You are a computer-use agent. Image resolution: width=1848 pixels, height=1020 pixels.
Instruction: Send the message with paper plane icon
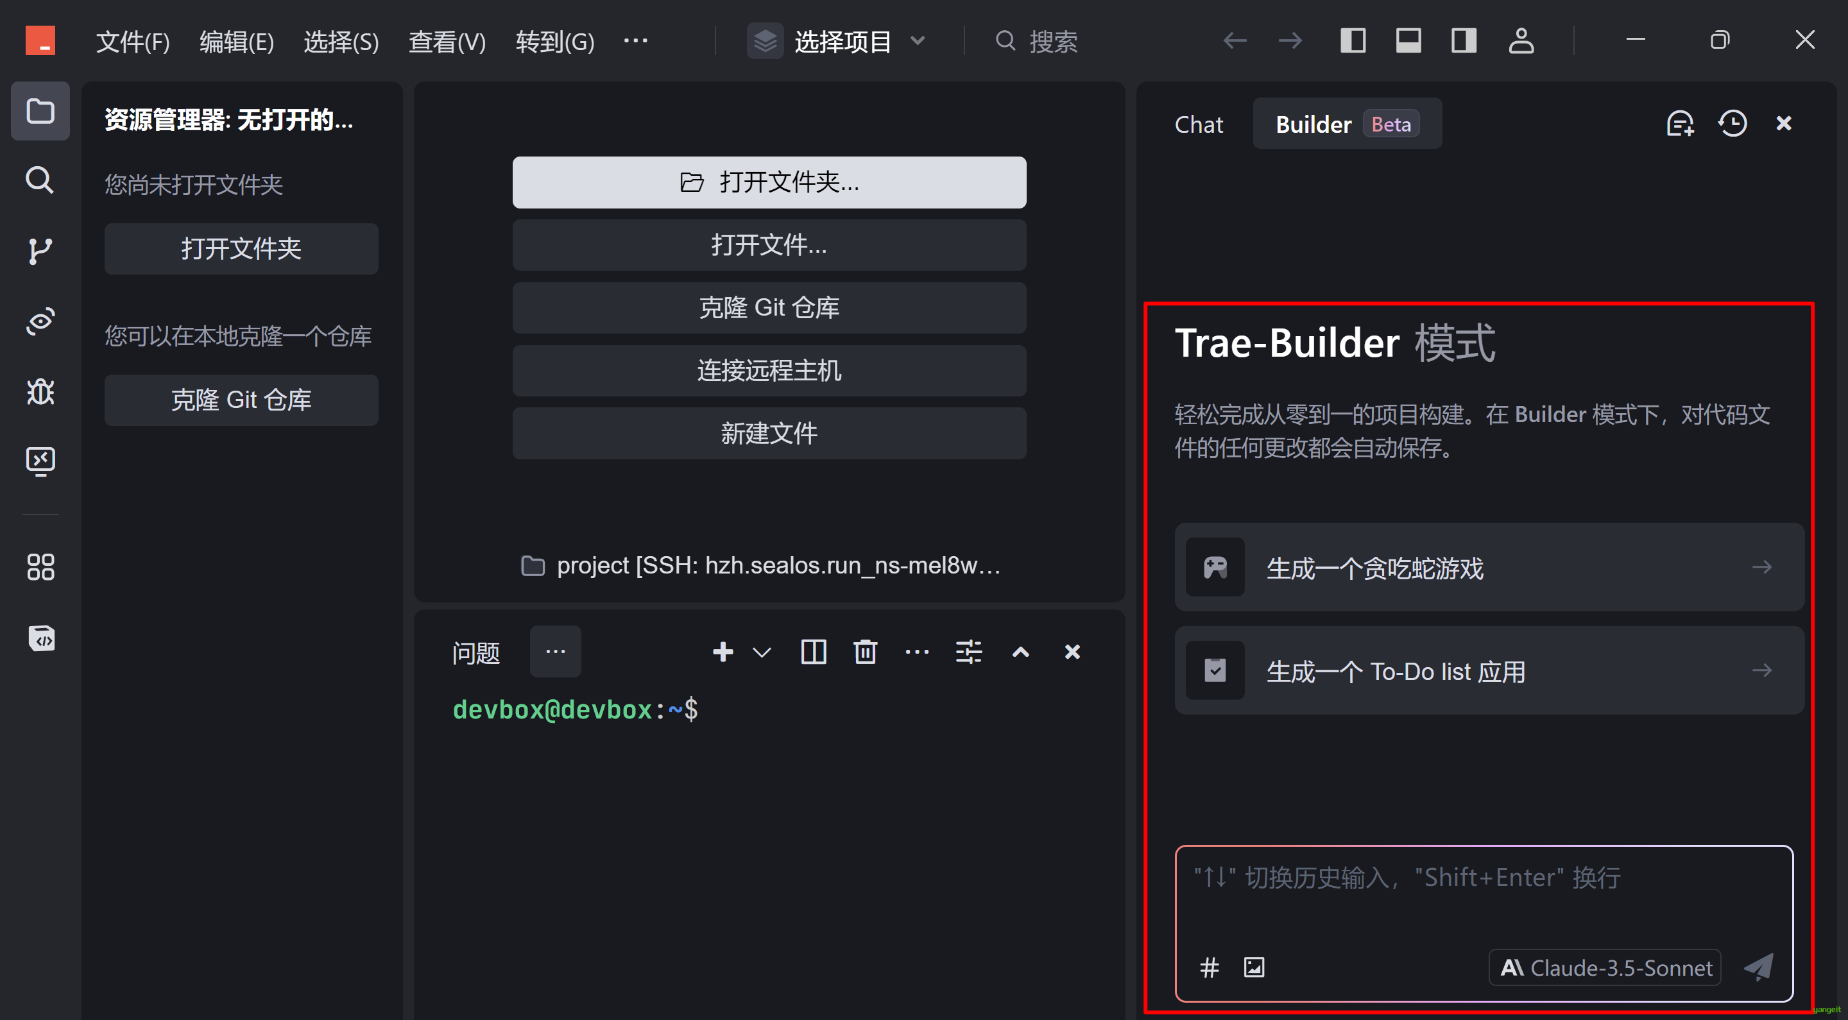(x=1759, y=967)
